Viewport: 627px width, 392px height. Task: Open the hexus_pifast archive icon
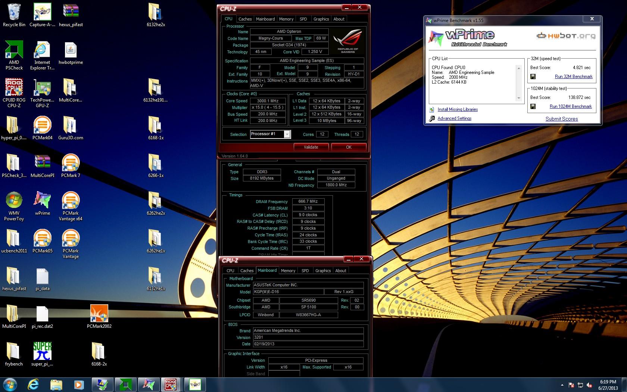click(71, 15)
